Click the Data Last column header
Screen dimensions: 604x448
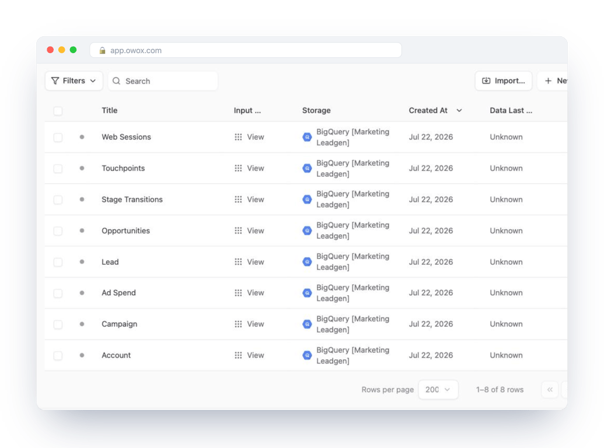(511, 110)
